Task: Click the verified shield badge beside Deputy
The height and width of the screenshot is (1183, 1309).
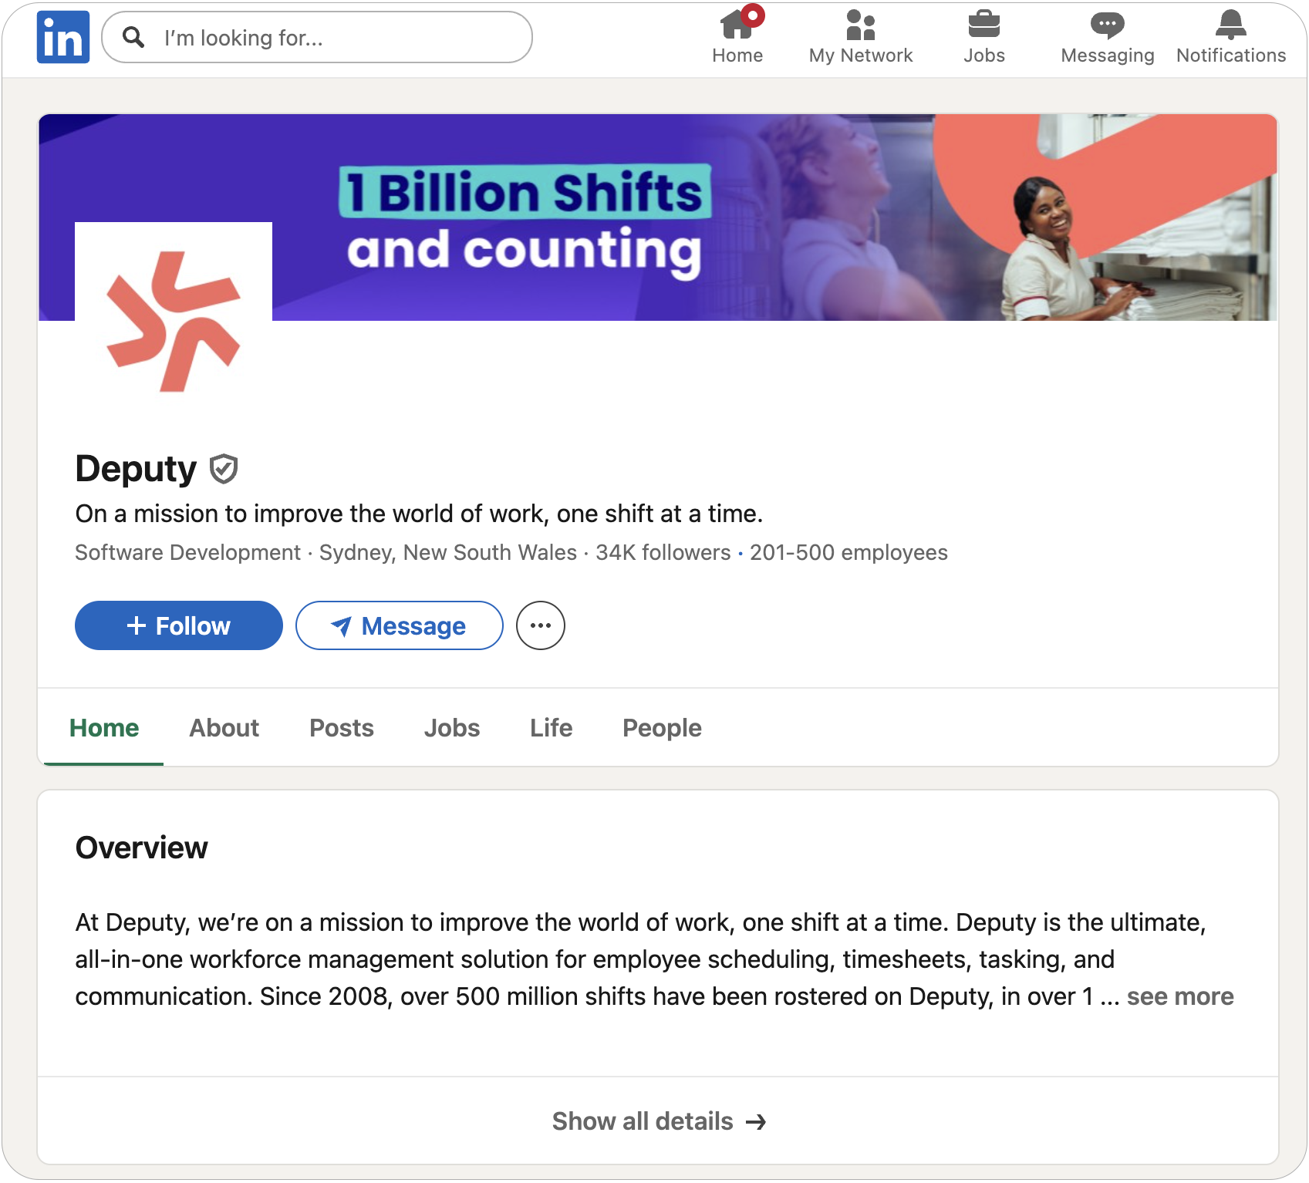Action: pos(224,469)
